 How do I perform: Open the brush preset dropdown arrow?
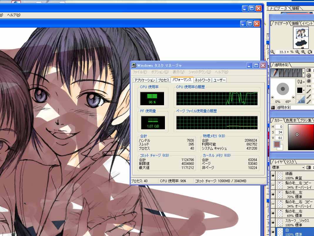click(x=304, y=73)
